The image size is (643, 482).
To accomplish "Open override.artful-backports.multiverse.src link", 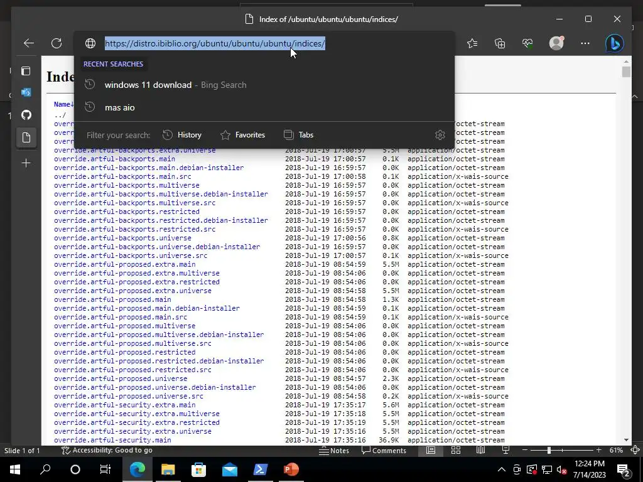I will (x=134, y=203).
